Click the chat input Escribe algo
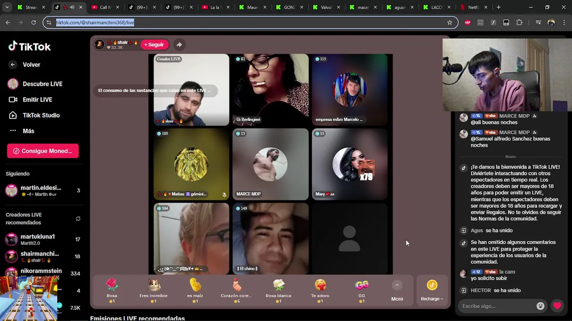This screenshot has height=321, width=572. point(497,306)
